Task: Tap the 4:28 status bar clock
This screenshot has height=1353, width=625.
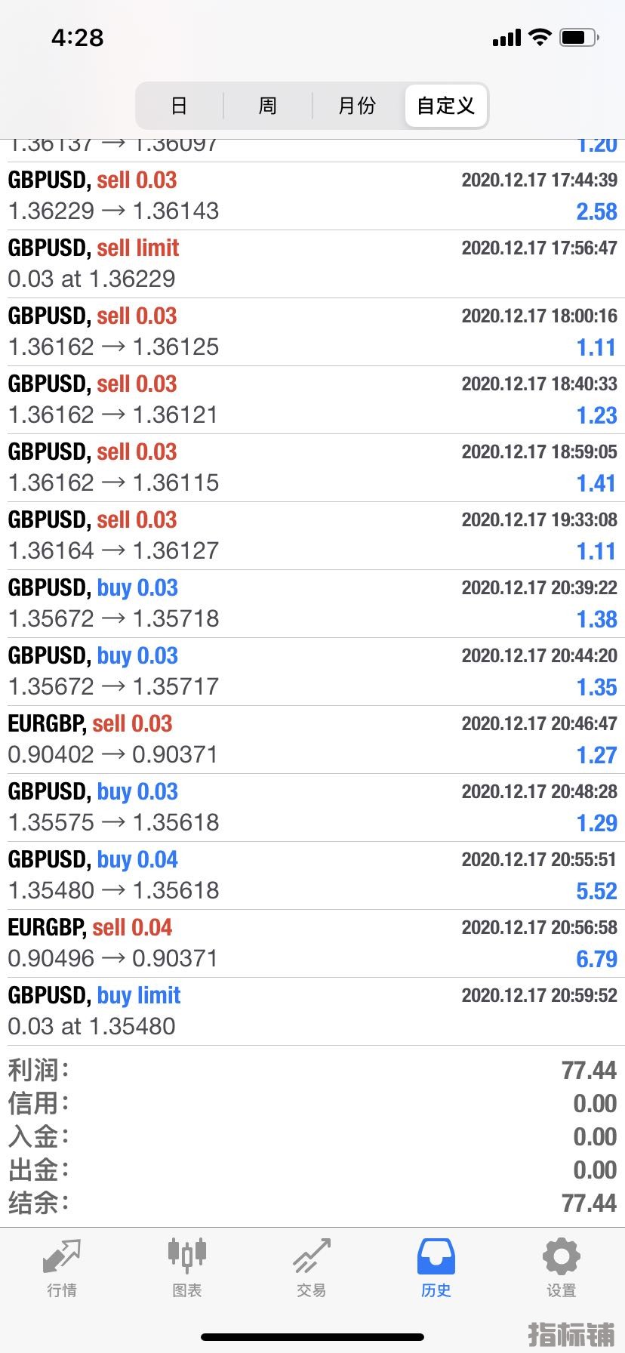Action: 78,38
